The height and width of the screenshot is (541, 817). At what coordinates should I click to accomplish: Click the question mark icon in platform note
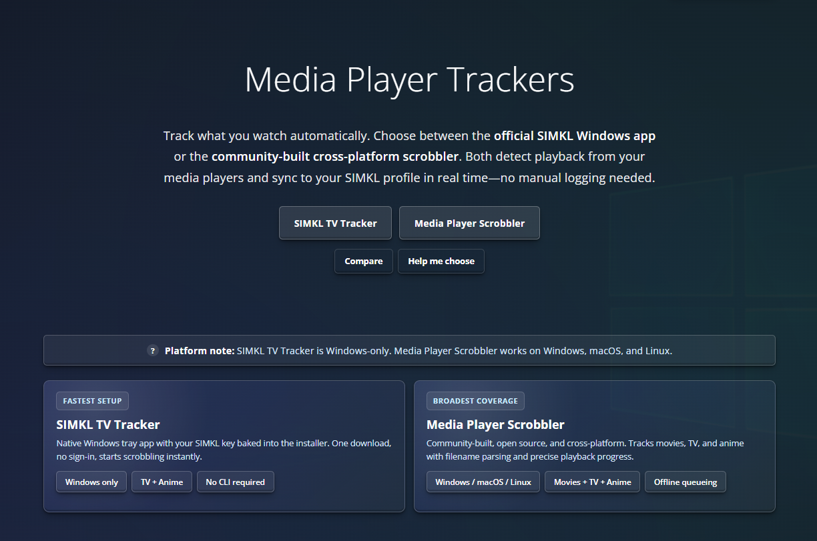pos(153,351)
